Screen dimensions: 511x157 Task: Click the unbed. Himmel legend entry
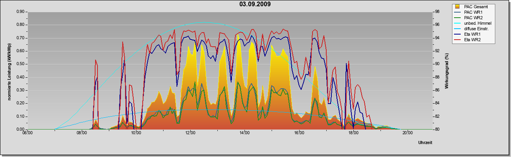coord(473,24)
